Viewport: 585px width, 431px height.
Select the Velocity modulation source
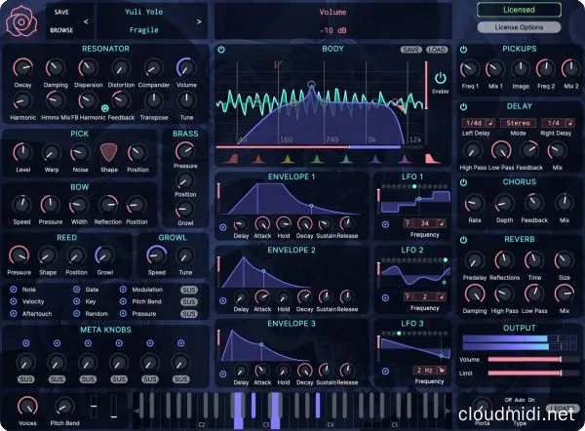click(x=13, y=302)
